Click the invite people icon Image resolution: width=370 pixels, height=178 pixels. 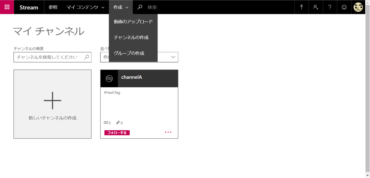coord(315,7)
